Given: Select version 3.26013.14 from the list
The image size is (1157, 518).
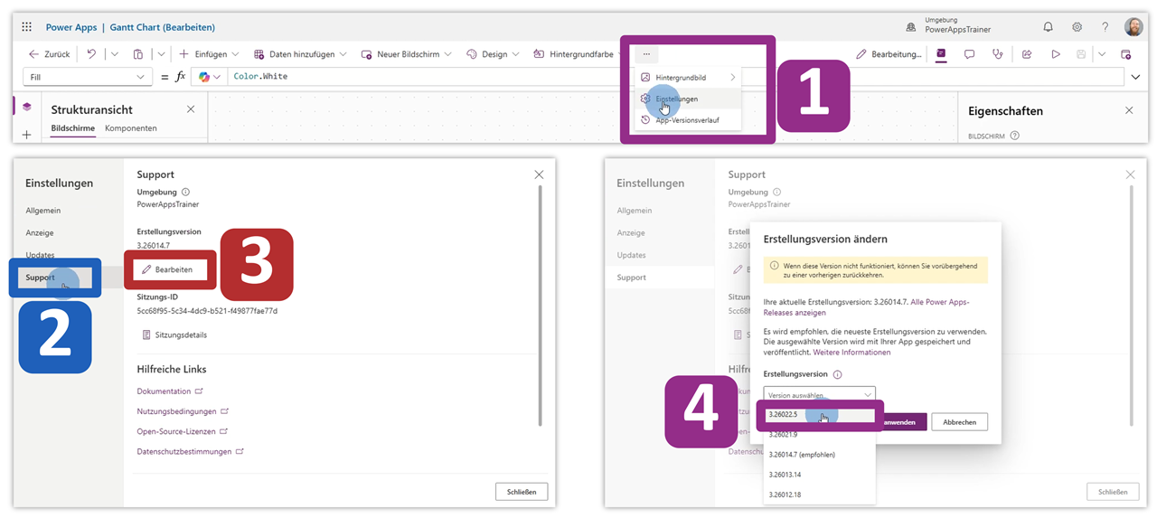Looking at the screenshot, I should (x=820, y=475).
